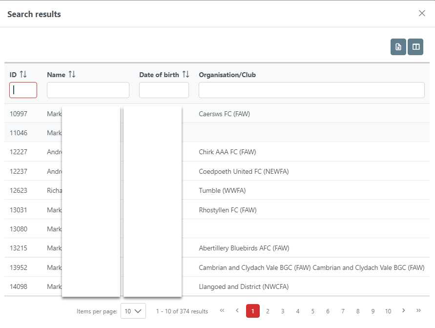Click the Name filter text box

(x=88, y=90)
